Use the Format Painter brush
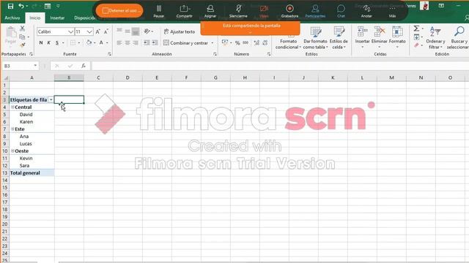The image size is (469, 263). (23, 45)
